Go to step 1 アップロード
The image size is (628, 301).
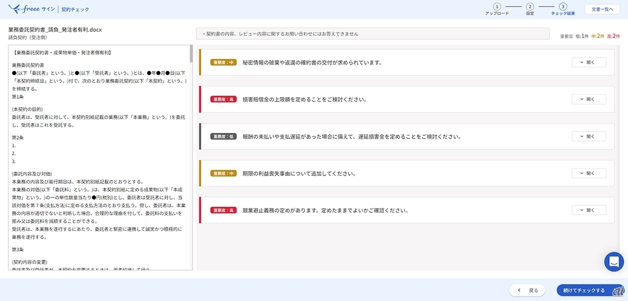click(497, 9)
